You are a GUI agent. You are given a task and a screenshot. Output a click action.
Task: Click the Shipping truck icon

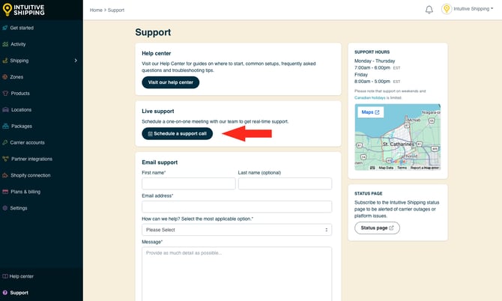pos(5,61)
